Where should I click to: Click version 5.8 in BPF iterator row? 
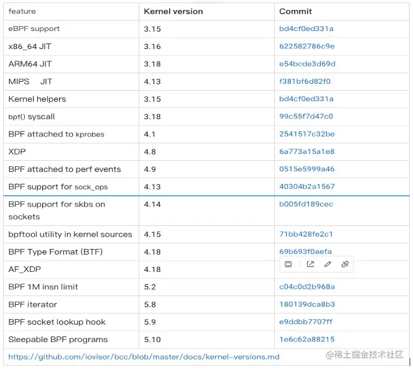pyautogui.click(x=150, y=304)
